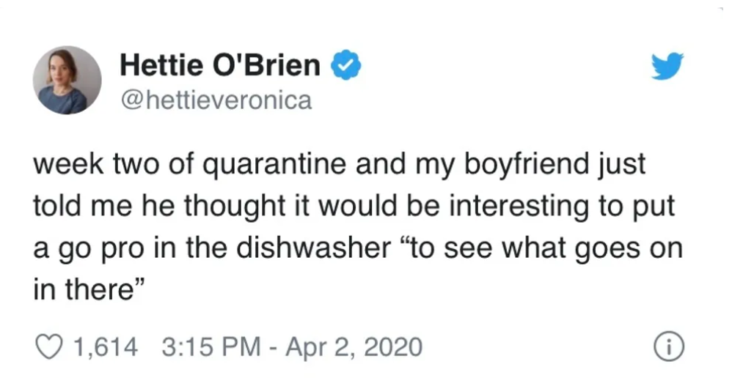The image size is (732, 378).
Task: Click the Apr 2, 2020 date
Action: [354, 347]
